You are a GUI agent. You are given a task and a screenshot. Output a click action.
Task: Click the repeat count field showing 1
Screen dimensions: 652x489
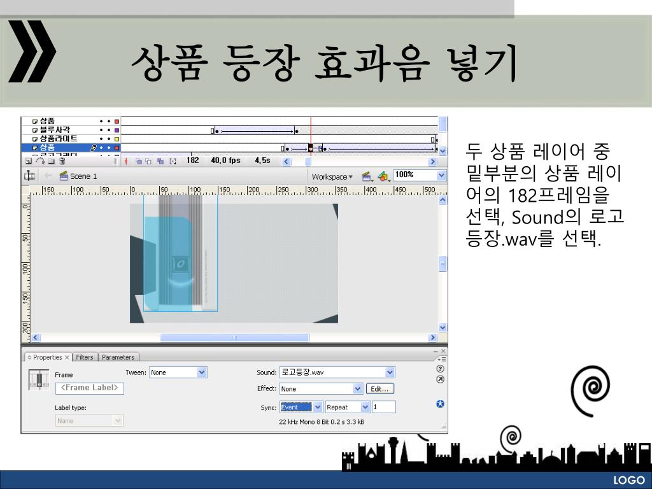click(x=384, y=407)
